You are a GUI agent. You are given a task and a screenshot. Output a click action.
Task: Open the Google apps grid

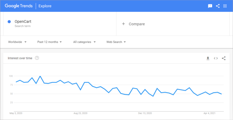[225, 6]
